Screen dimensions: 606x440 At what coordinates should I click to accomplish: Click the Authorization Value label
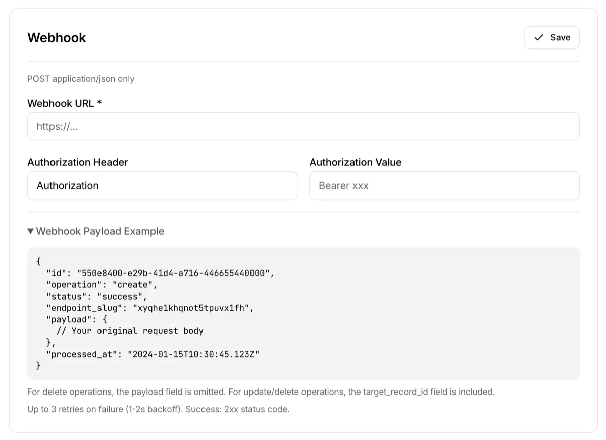pos(356,162)
